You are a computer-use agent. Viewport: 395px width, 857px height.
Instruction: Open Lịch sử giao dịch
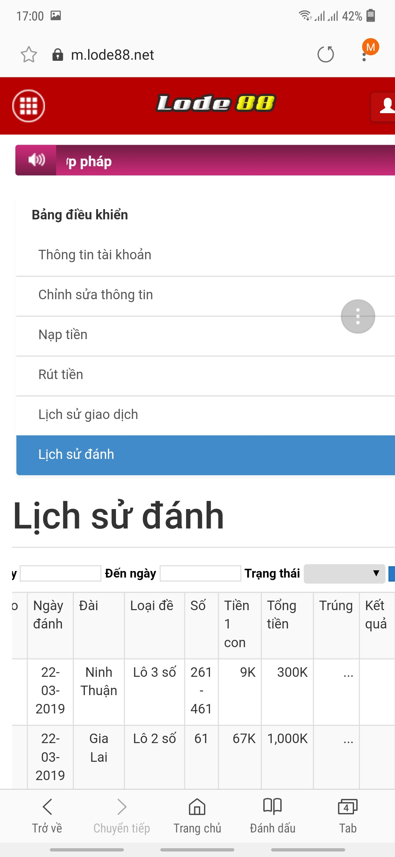88,415
